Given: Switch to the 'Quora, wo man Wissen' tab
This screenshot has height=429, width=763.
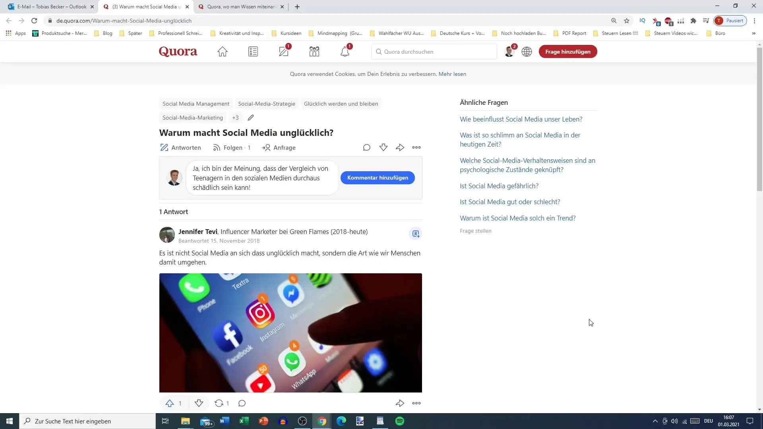Looking at the screenshot, I should pos(241,7).
